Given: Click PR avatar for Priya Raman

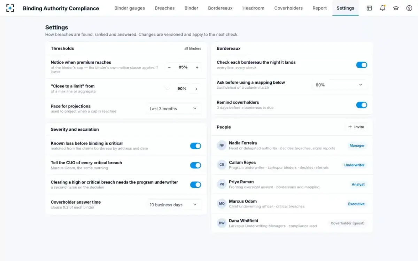Looking at the screenshot, I should tap(222, 184).
